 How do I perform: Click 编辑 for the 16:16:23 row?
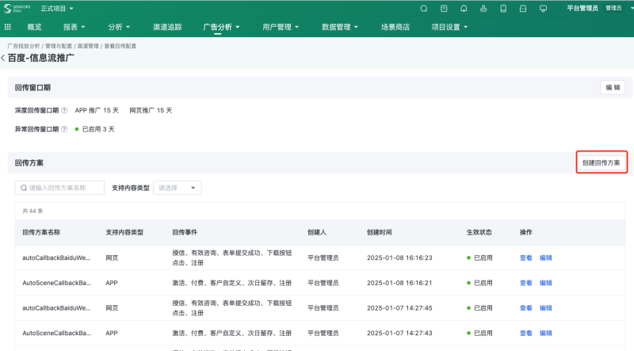pyautogui.click(x=545, y=258)
